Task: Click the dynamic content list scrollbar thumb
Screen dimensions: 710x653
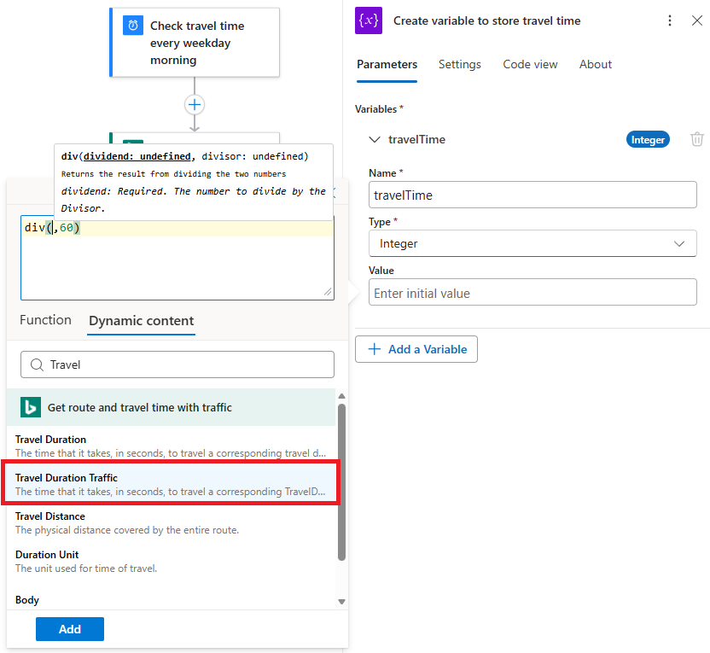Action: pyautogui.click(x=342, y=481)
